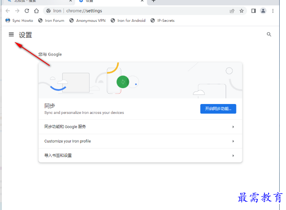Open Sync Howto bookmark
The width and height of the screenshot is (286, 210).
[19, 21]
